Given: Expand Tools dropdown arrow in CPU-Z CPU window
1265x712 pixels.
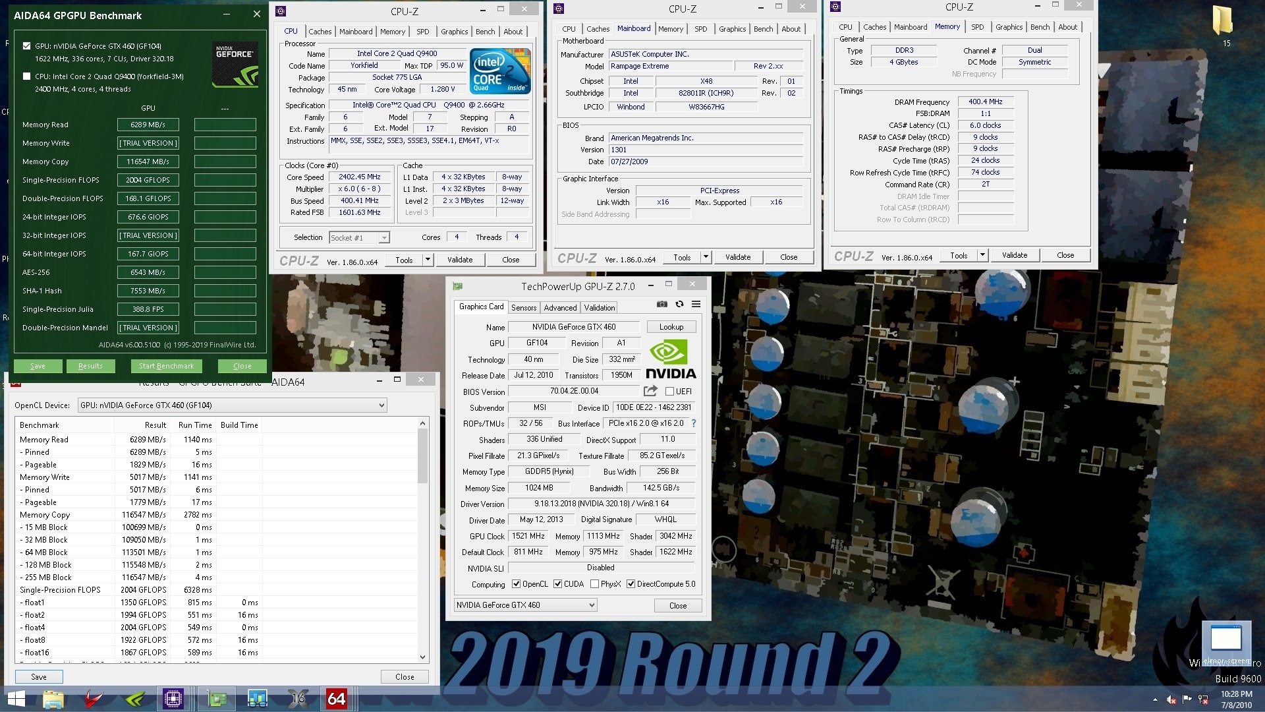Looking at the screenshot, I should point(428,260).
